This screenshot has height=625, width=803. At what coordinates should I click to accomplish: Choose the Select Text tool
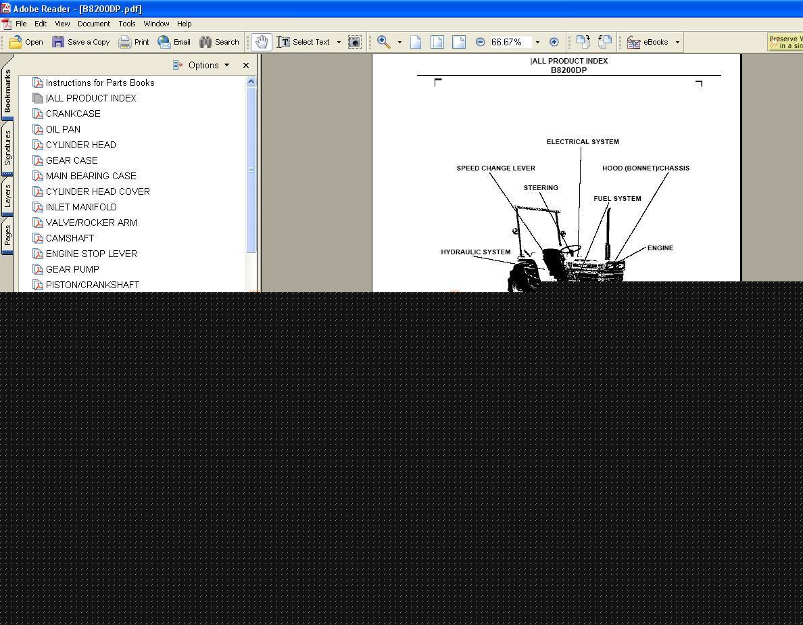click(303, 42)
